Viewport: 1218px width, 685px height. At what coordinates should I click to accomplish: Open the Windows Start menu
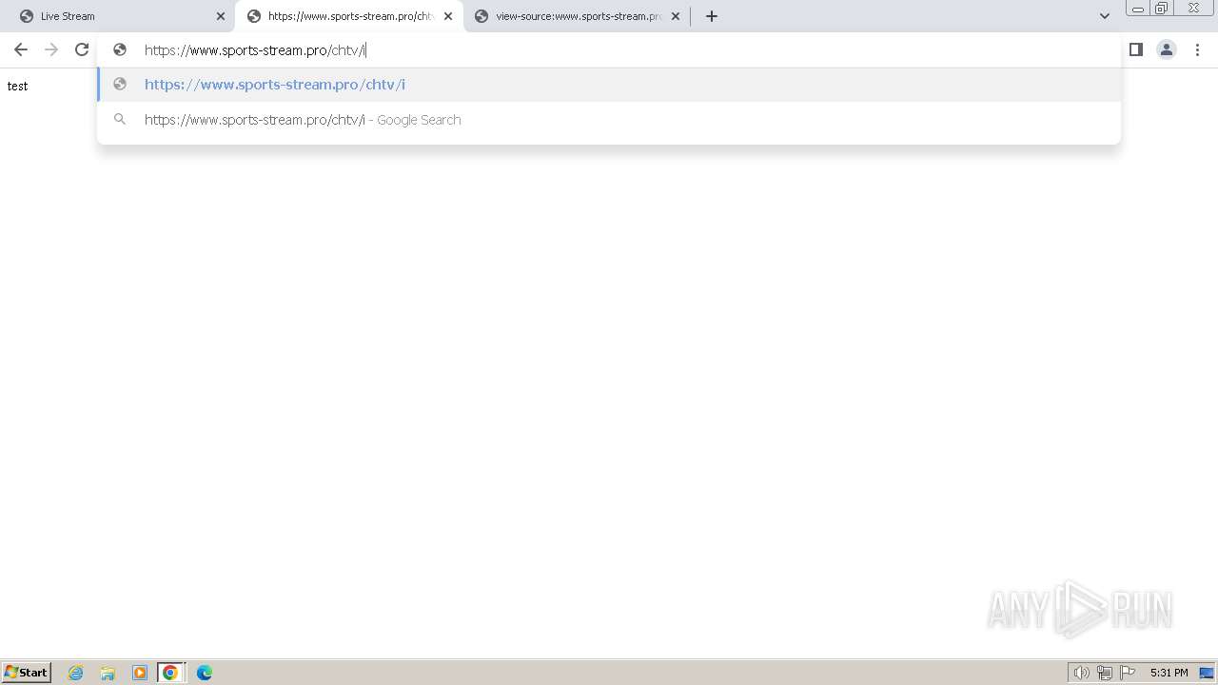[27, 673]
